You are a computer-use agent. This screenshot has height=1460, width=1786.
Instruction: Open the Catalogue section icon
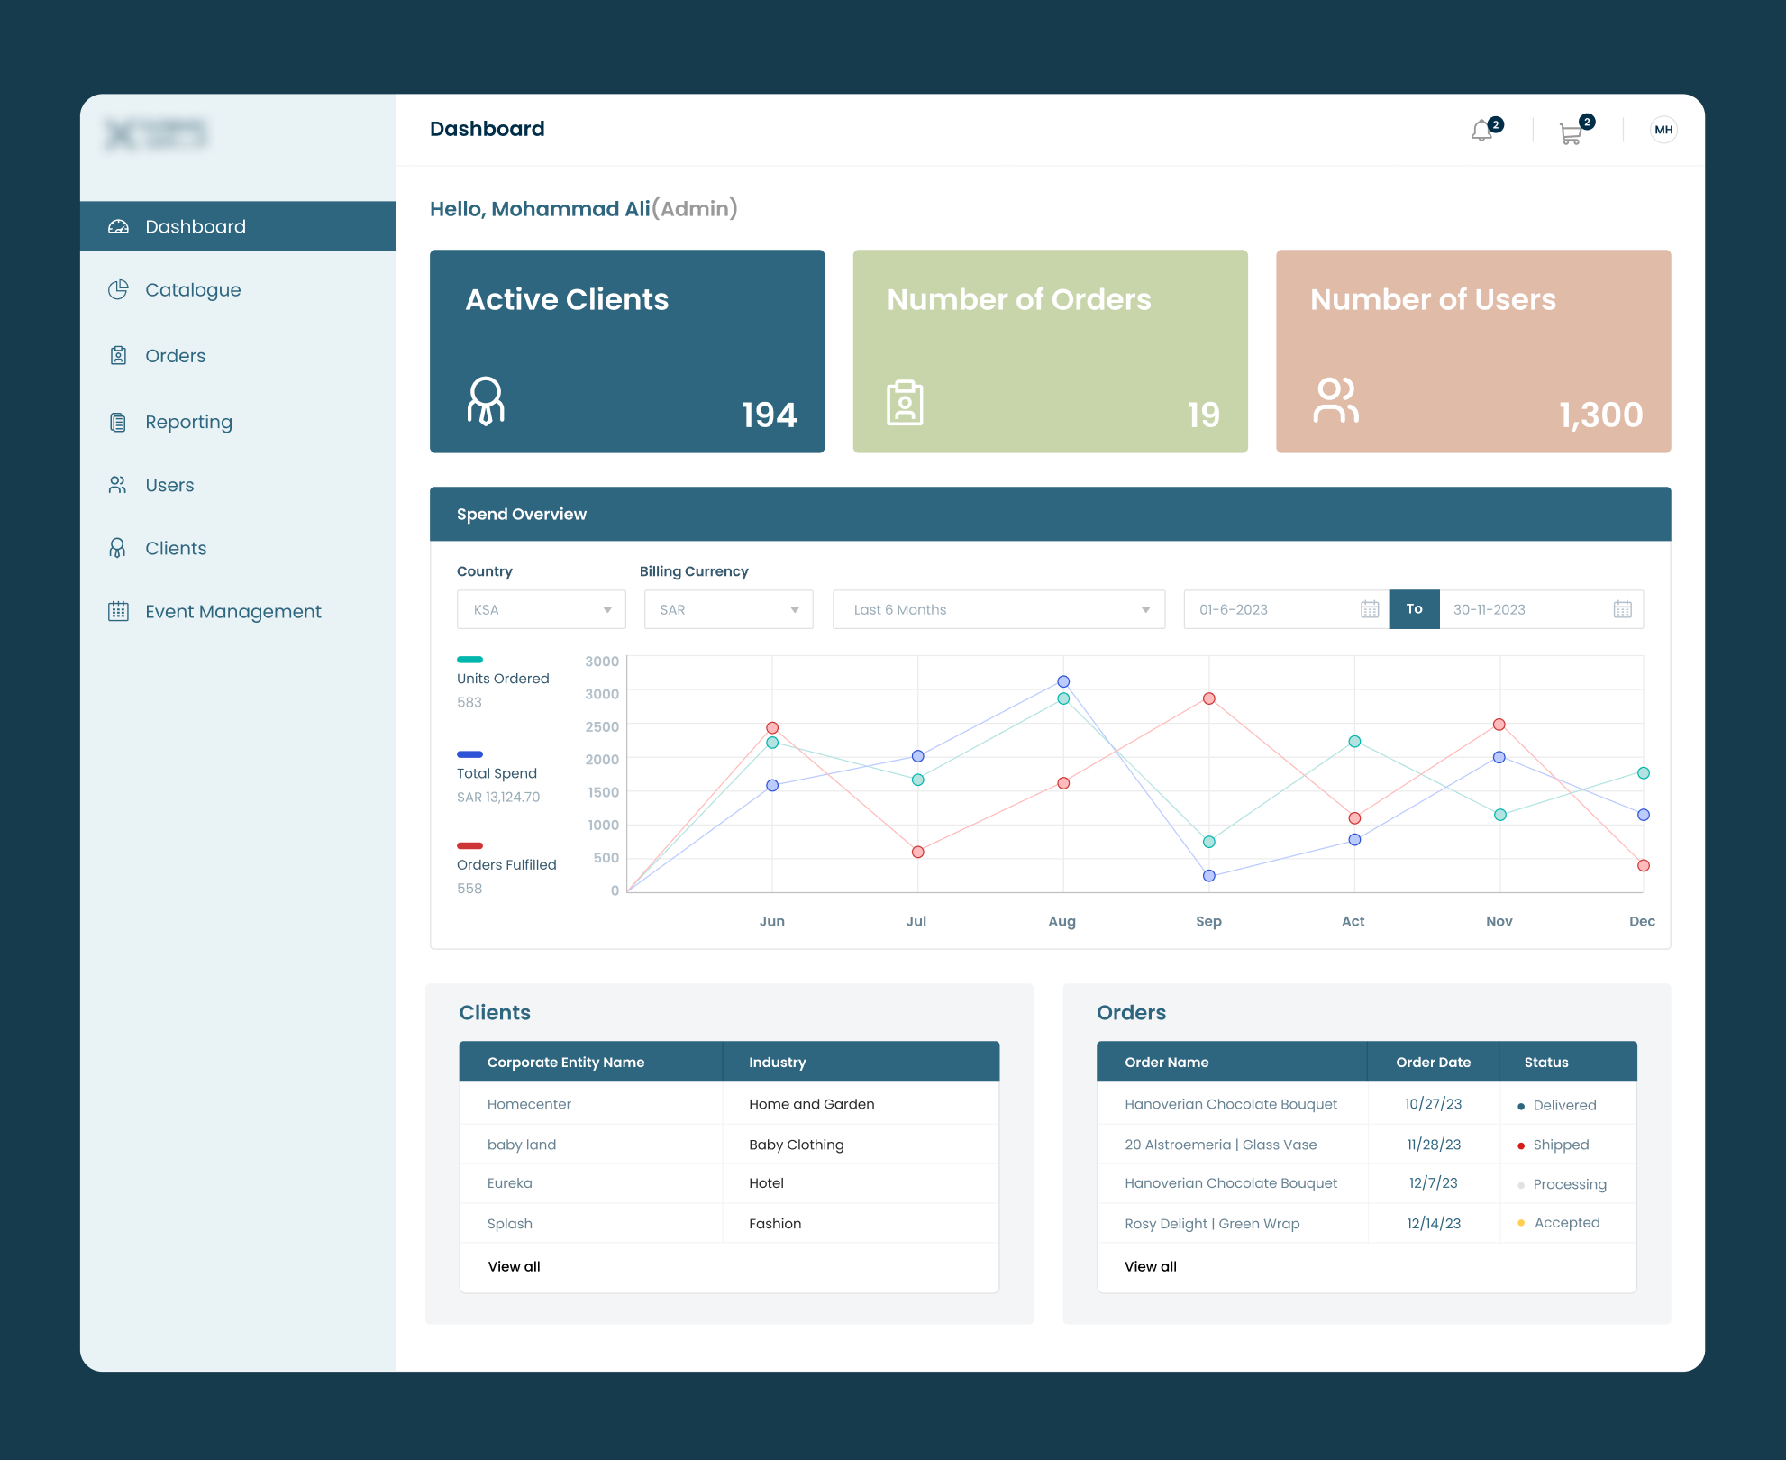(120, 289)
